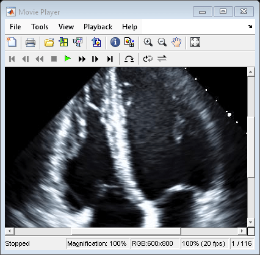Click the horizontal scrollbar right arrow
The height and width of the screenshot is (255, 260).
coord(242,231)
